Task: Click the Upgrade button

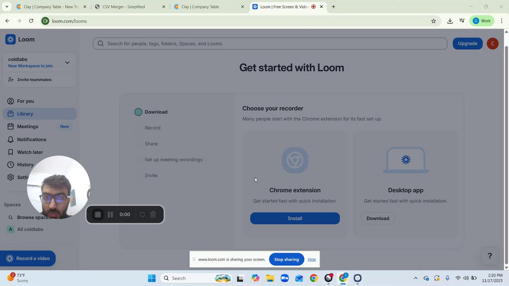Action: 468,44
